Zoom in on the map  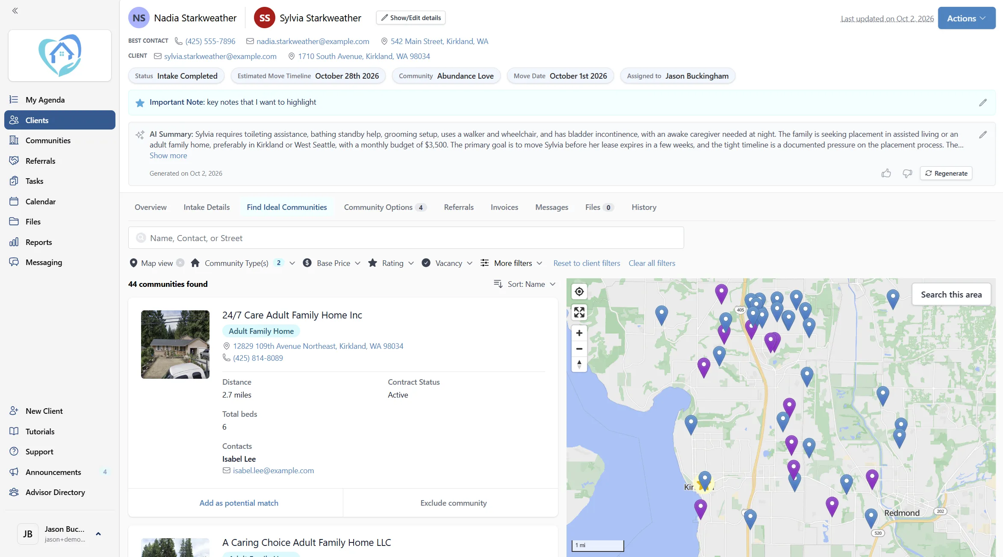coord(579,333)
